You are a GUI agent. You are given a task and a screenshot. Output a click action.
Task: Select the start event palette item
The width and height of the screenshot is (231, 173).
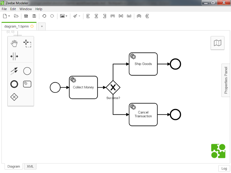tap(27, 71)
